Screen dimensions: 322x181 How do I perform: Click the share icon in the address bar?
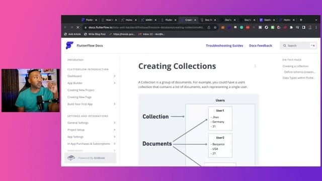coord(209,27)
